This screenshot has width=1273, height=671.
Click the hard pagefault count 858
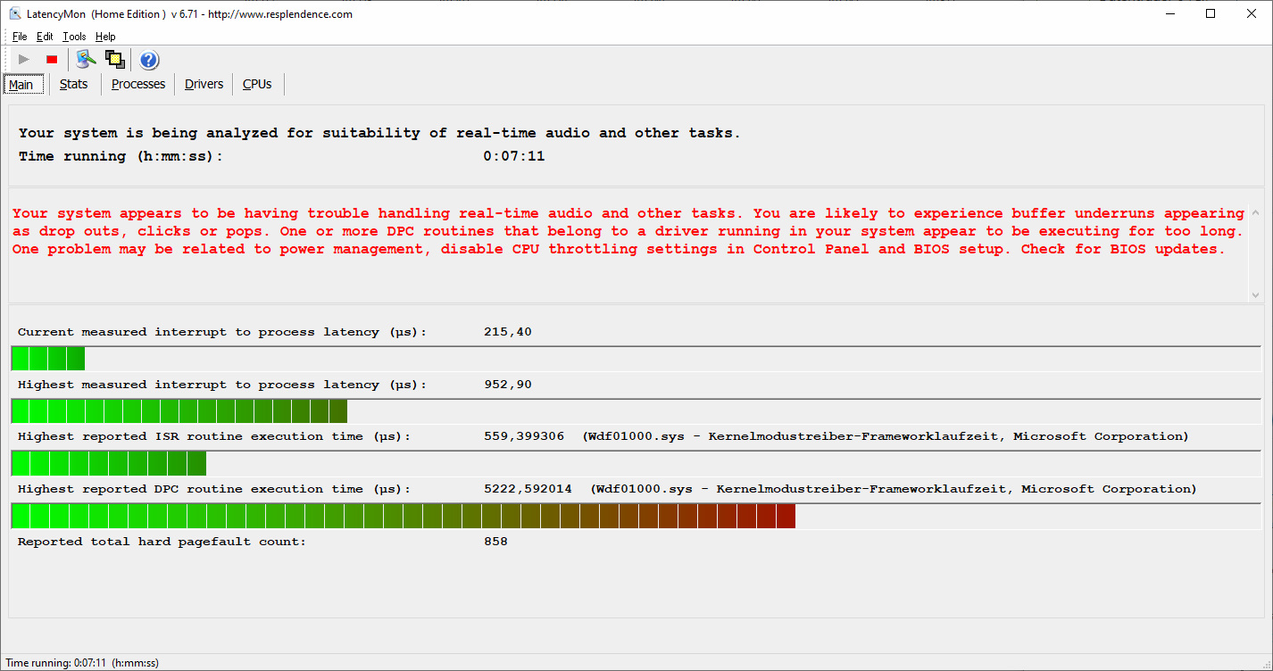pyautogui.click(x=495, y=542)
